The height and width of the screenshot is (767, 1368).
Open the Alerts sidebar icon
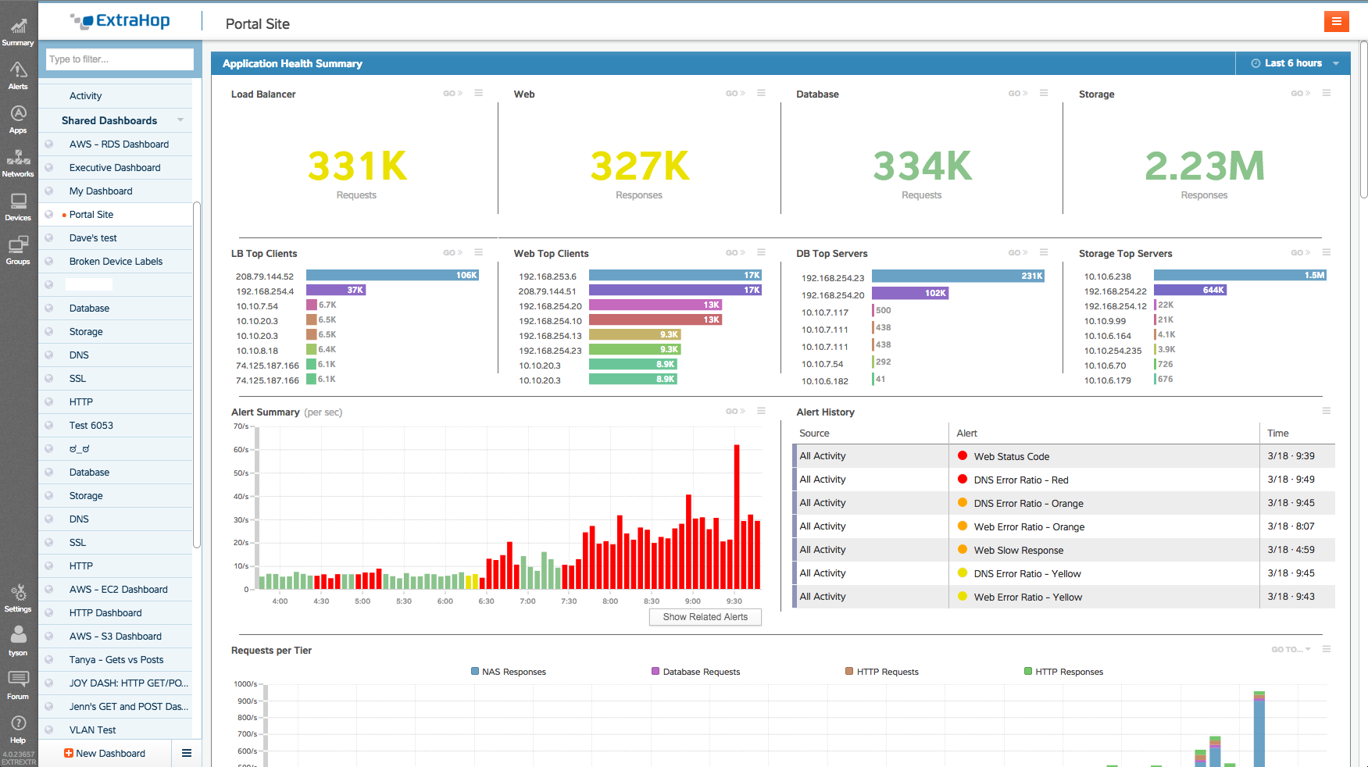pyautogui.click(x=18, y=76)
